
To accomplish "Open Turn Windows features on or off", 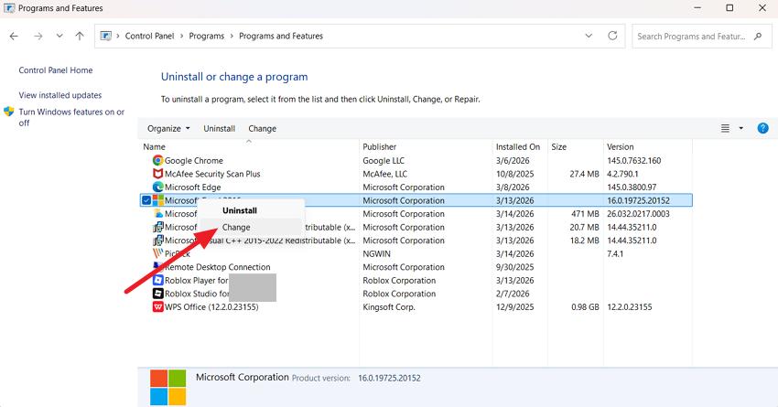I will pos(71,117).
